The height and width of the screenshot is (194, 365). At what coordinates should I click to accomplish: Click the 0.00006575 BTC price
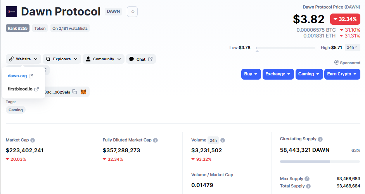pos(316,30)
